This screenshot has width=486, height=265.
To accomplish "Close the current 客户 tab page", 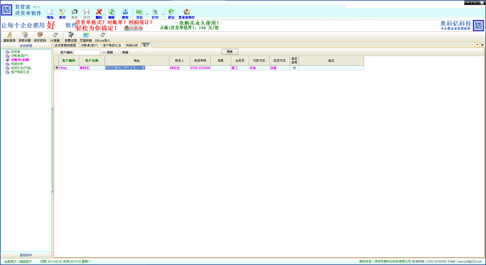I will coord(482,45).
